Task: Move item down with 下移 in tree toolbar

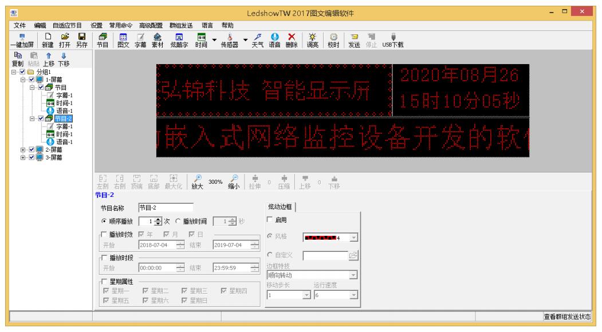Action: [64, 60]
